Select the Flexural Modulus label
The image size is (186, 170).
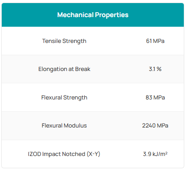[x=64, y=126]
